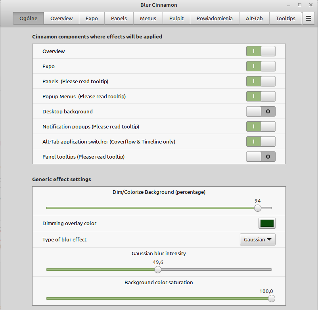This screenshot has height=310, width=318.
Task: Enable the Desktop background switch
Action: (261, 111)
